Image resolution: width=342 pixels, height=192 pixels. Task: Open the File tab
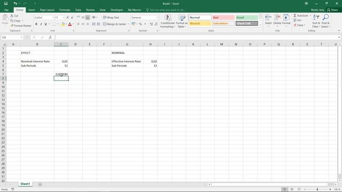coord(6,10)
